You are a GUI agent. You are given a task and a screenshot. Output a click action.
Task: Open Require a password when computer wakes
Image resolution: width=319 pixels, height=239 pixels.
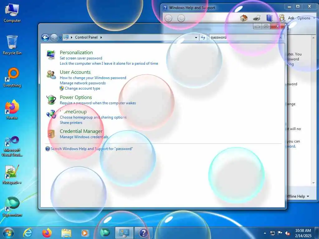pyautogui.click(x=98, y=103)
